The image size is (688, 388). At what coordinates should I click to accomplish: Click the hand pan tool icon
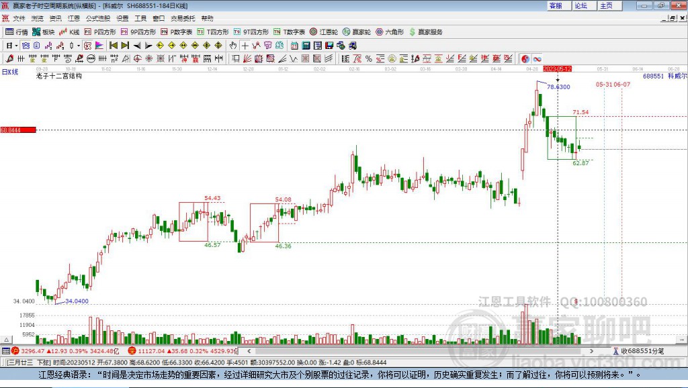click(233, 46)
